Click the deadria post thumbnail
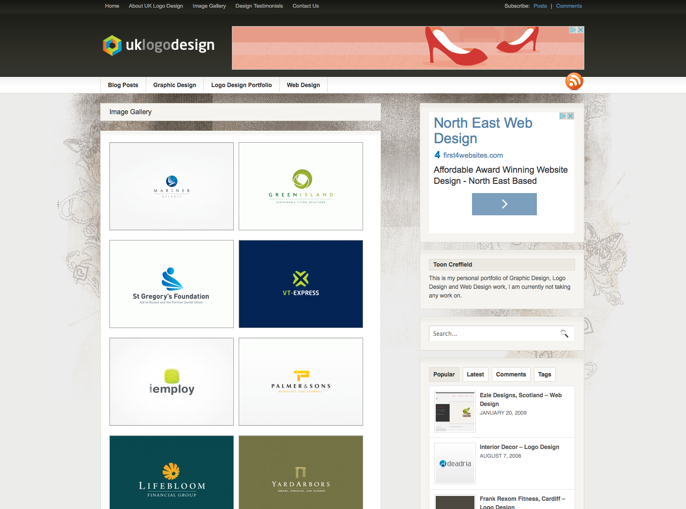This screenshot has width=686, height=509. [x=455, y=464]
